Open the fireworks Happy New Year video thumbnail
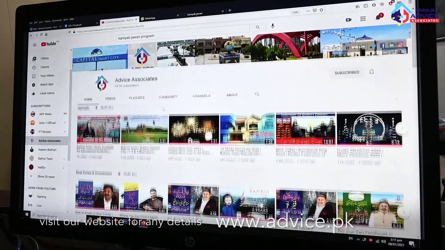Image resolution: width=445 pixels, height=250 pixels. pyautogui.click(x=194, y=129)
